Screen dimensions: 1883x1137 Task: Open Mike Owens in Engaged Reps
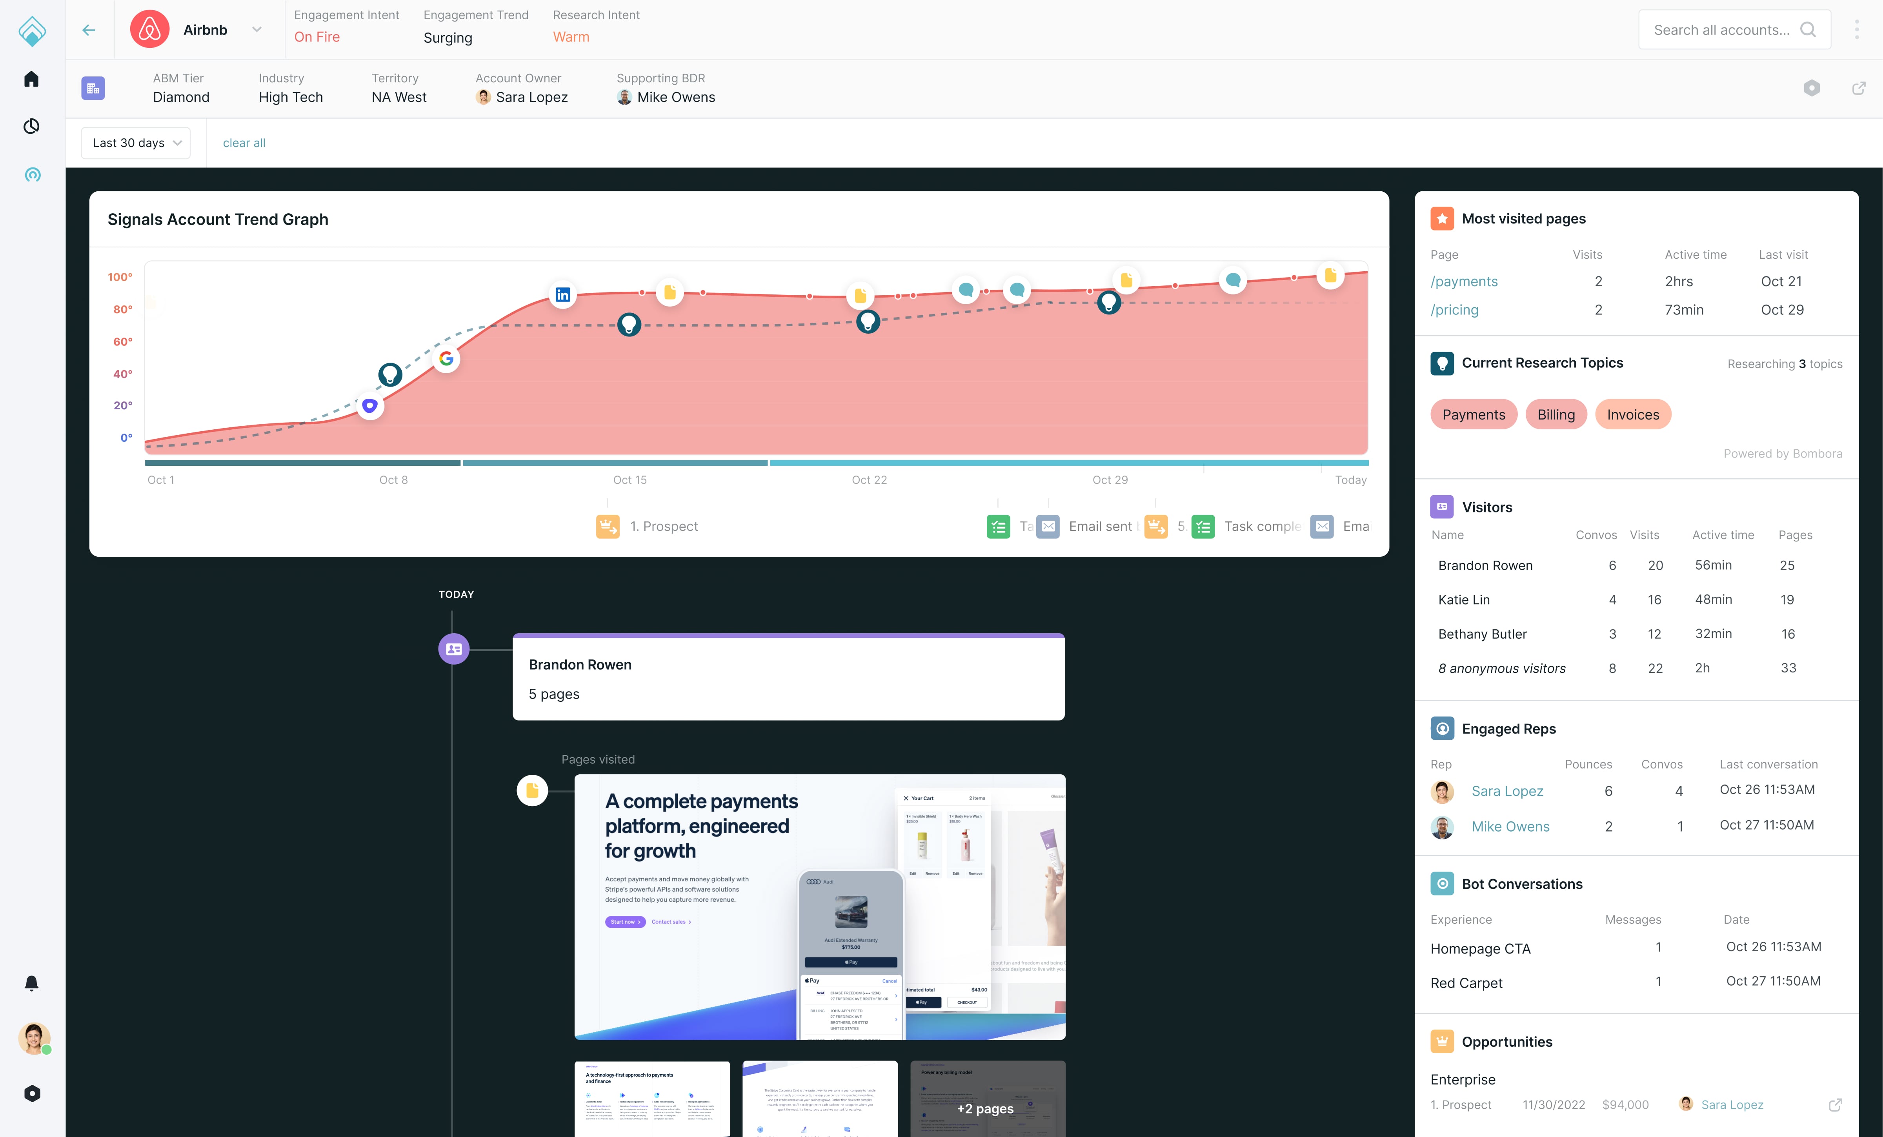1510,826
